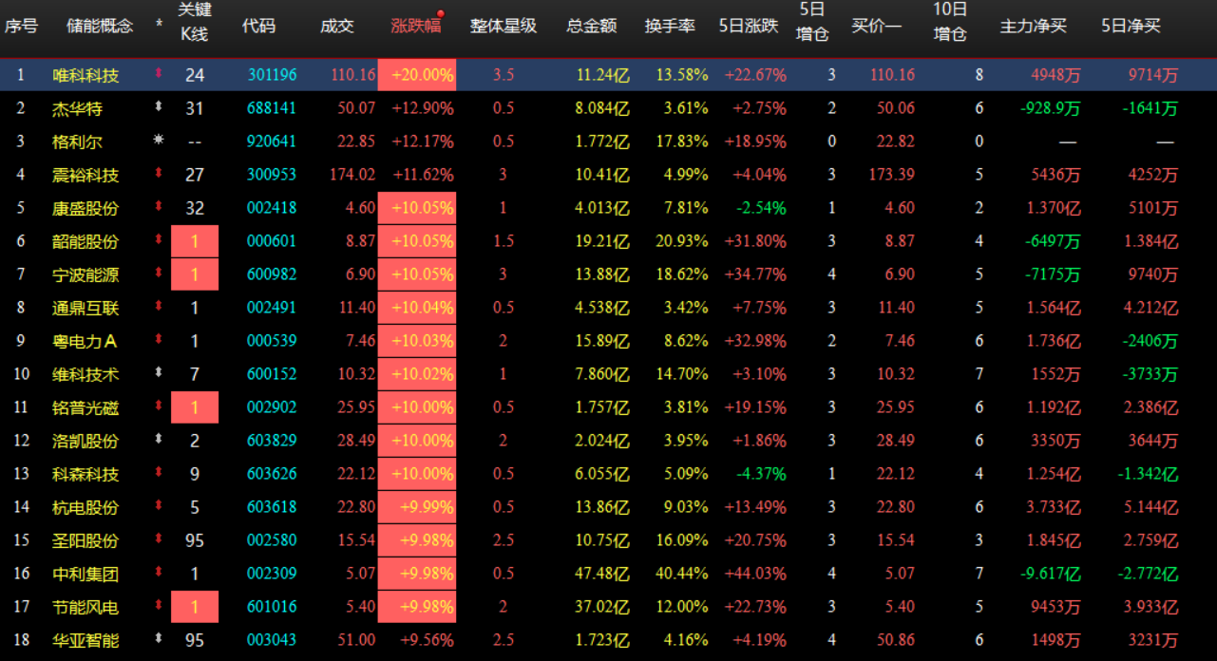Click the arrow marker beside 洛凯股份
The width and height of the screenshot is (1217, 661).
pos(158,440)
